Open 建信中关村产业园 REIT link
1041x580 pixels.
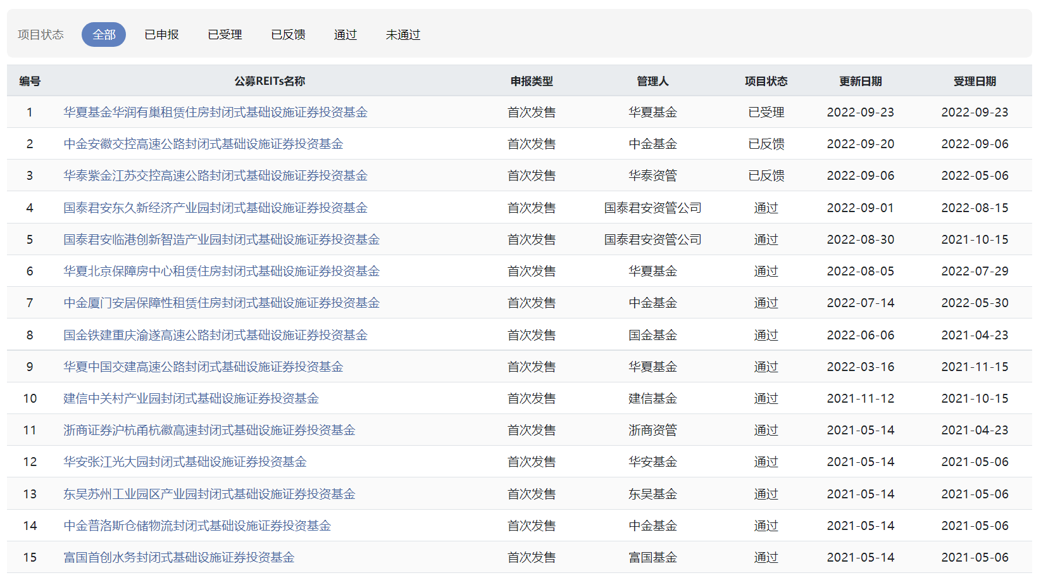pos(191,398)
